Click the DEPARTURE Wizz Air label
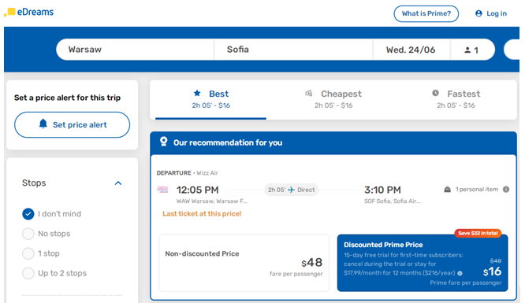525x303 pixels. click(x=187, y=173)
